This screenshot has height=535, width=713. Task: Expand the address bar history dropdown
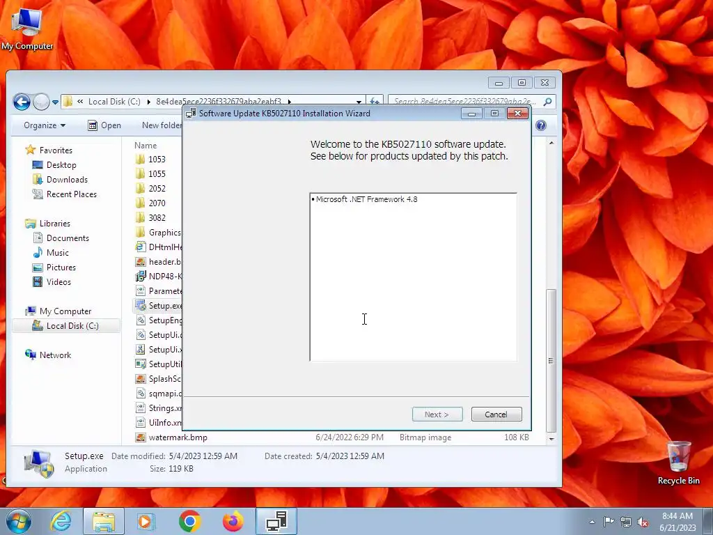click(359, 102)
